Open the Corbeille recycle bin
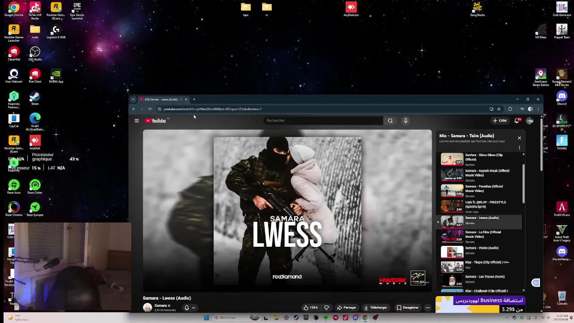574x323 pixels. coord(562,298)
